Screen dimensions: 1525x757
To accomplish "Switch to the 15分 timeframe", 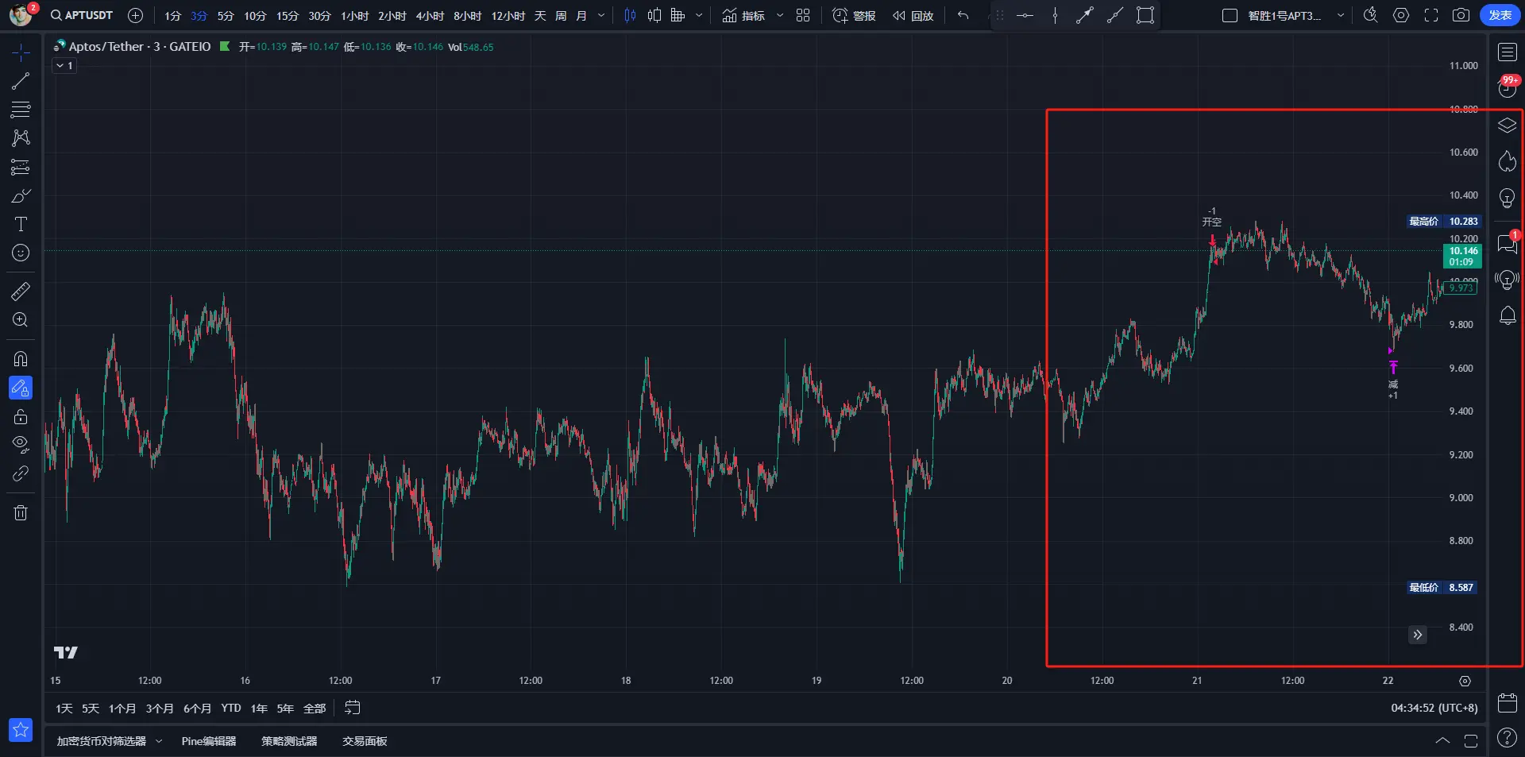I will tap(288, 16).
